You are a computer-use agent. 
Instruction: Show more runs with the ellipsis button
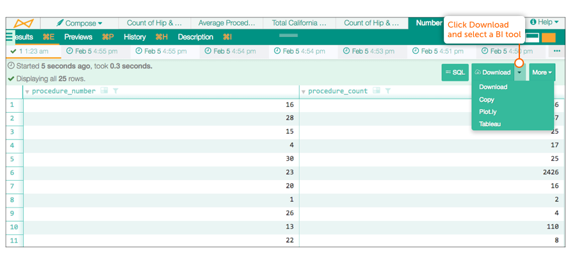pyautogui.click(x=557, y=51)
